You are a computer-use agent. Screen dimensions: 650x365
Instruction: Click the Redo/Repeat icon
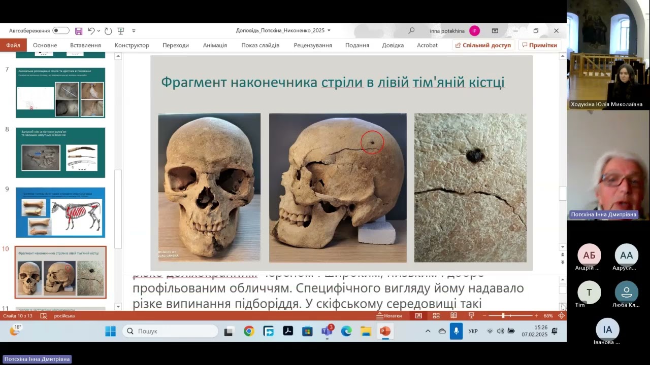pyautogui.click(x=108, y=31)
